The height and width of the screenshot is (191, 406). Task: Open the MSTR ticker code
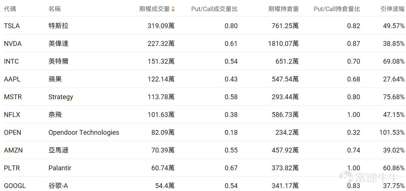point(13,97)
